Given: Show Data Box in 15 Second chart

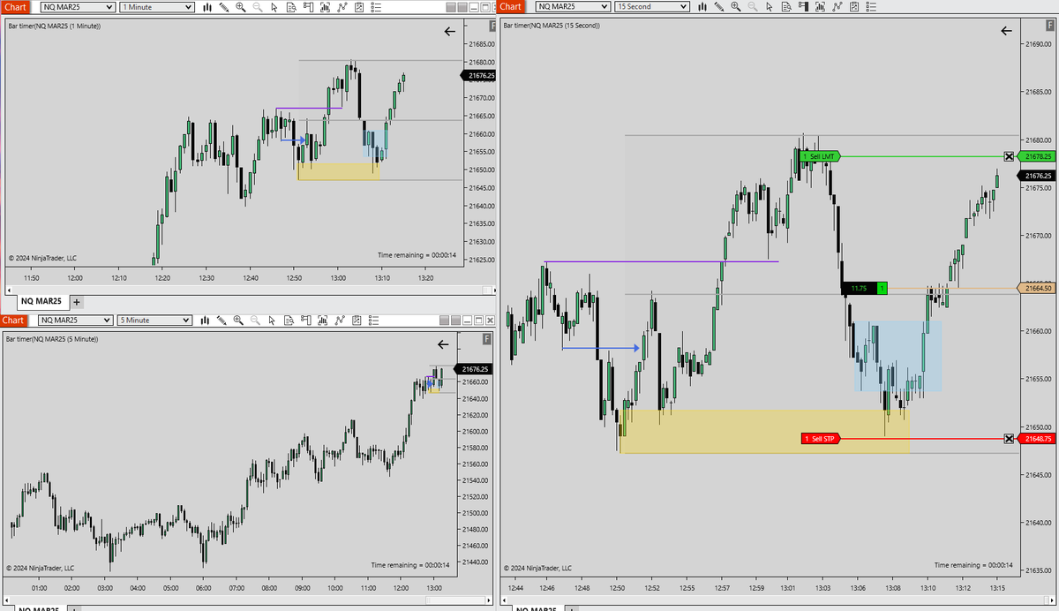Looking at the screenshot, I should tap(786, 7).
